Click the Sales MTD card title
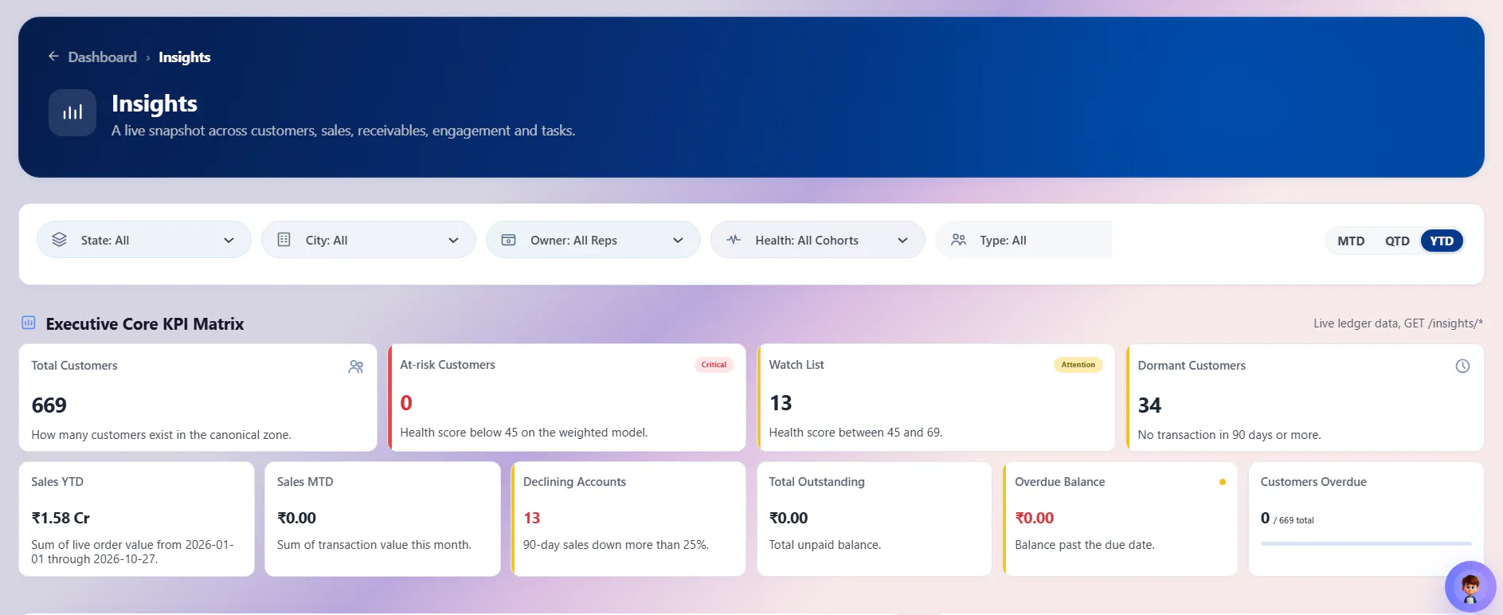This screenshot has height=615, width=1503. (x=305, y=482)
